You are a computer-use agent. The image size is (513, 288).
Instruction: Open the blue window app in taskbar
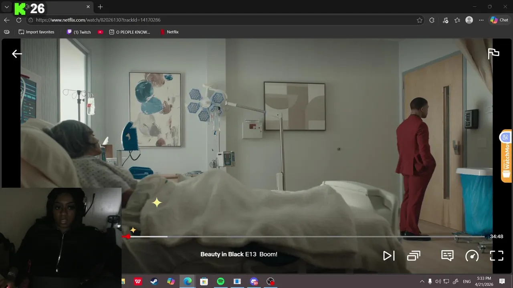237,282
